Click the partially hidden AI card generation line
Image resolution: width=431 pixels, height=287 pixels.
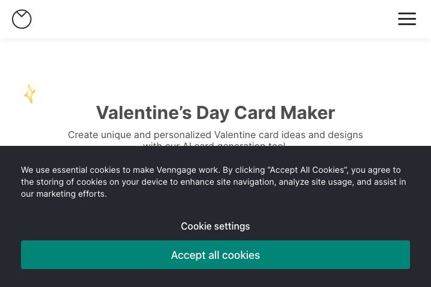tap(214, 144)
